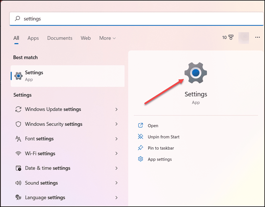This screenshot has width=265, height=207.
Task: Click the Unpin from Start icon
Action: pyautogui.click(x=140, y=136)
